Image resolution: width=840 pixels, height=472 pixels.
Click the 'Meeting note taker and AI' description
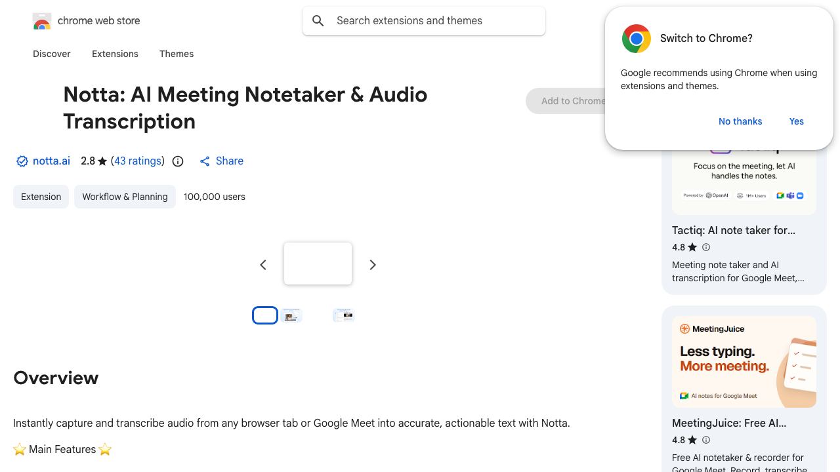[738, 271]
